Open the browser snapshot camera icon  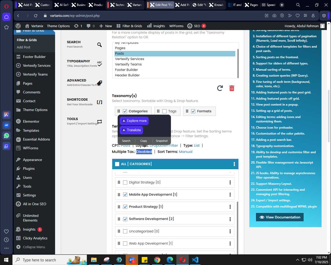(274, 16)
